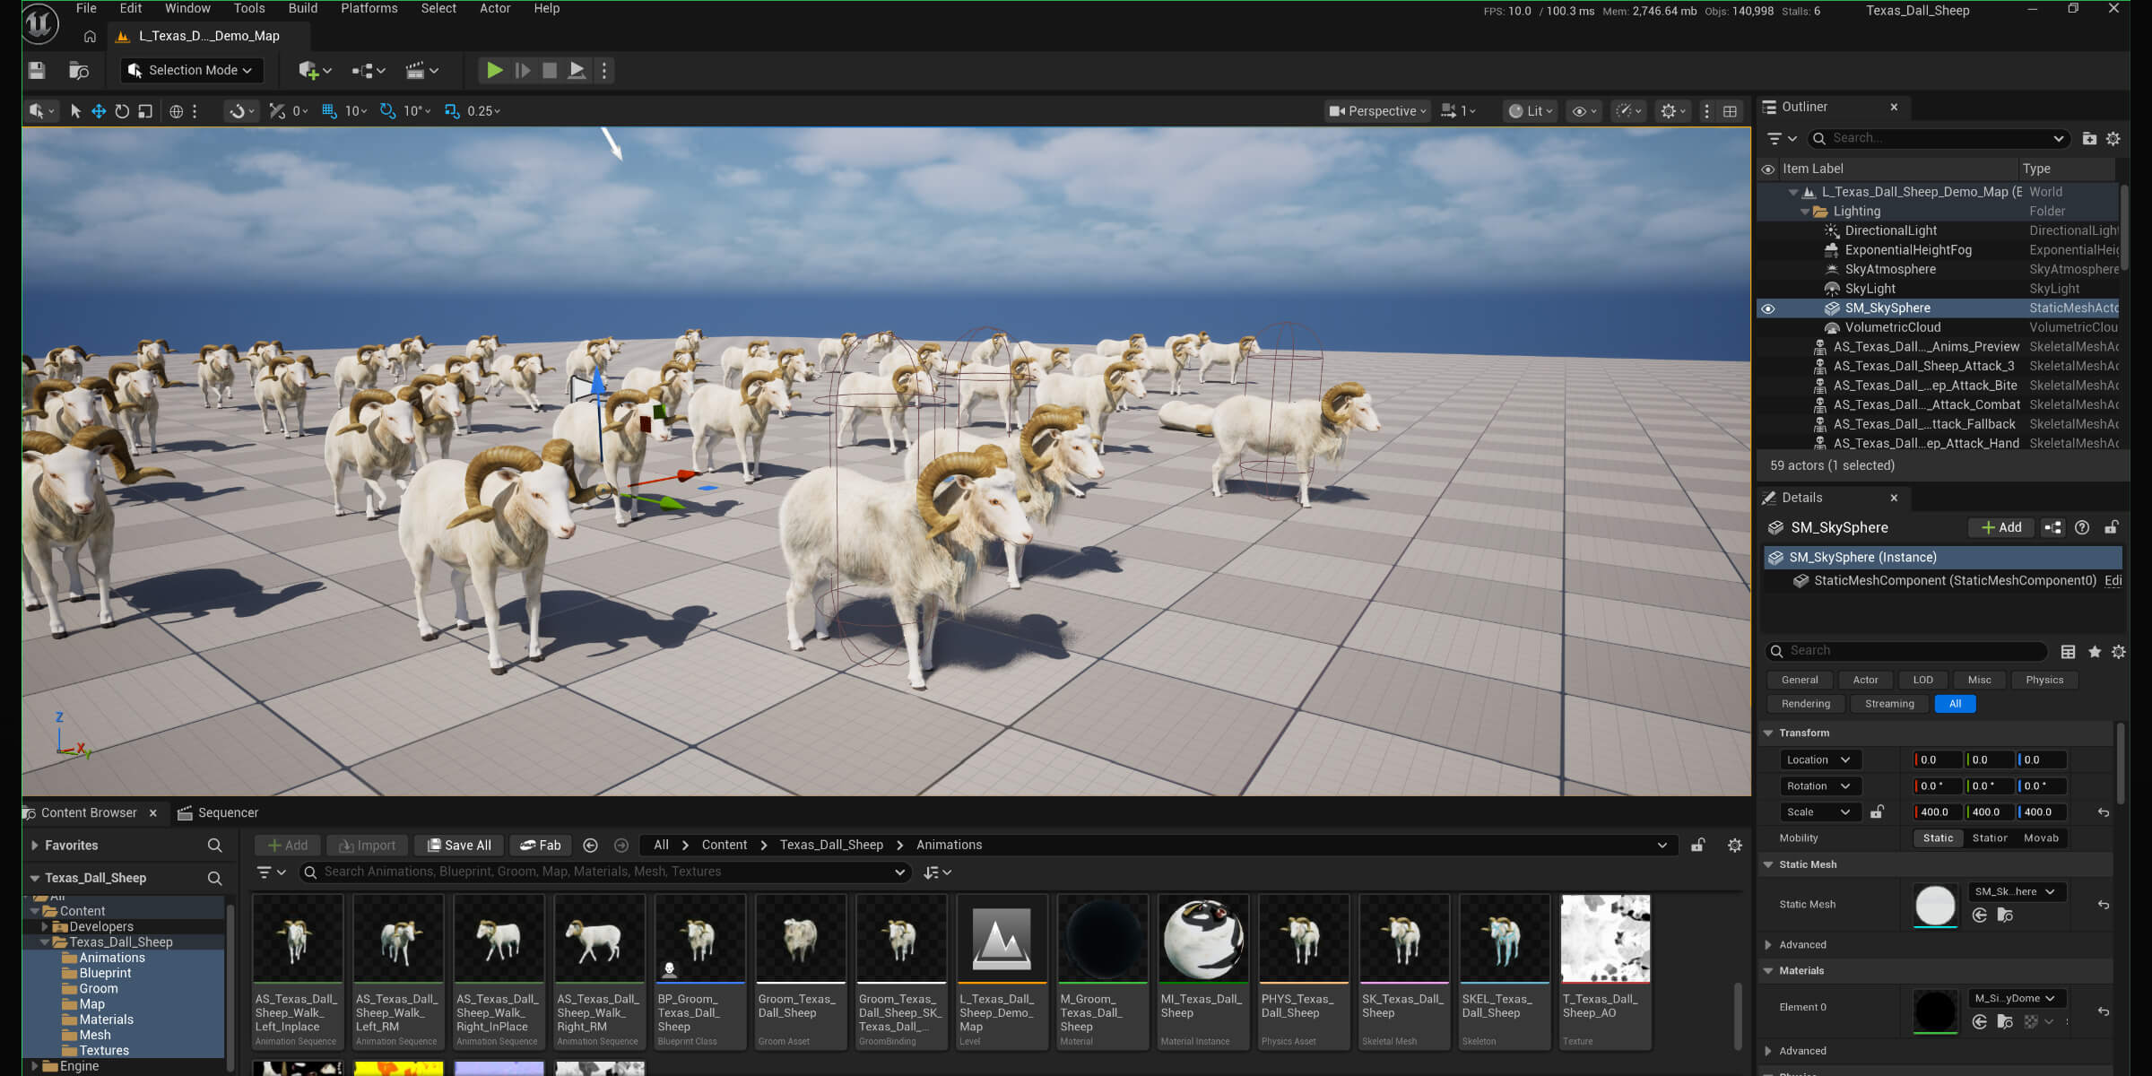Select DirectionalLight in the Outliner

click(1891, 230)
